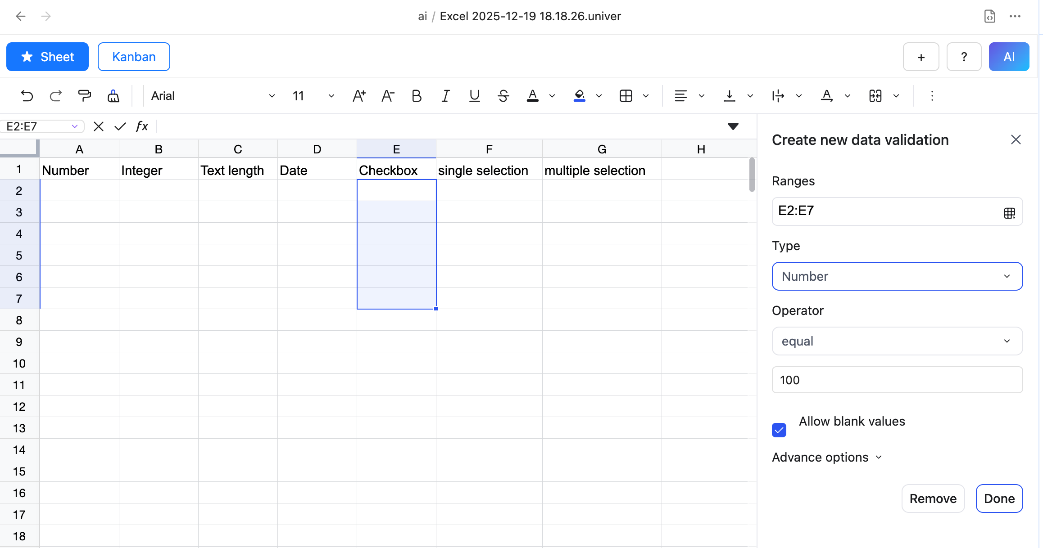Screen dimensions: 1043x548
Task: Click the Done button
Action: (x=999, y=499)
